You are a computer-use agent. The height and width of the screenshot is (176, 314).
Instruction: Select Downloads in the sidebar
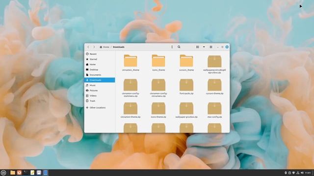100,80
